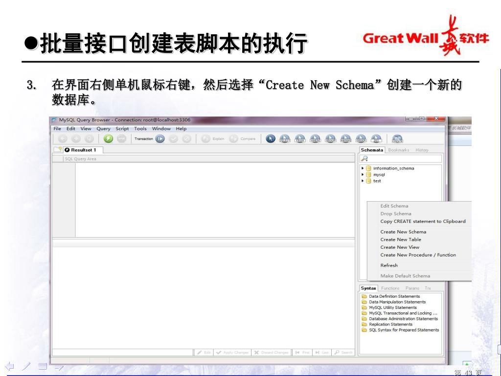Click the Rollback transaction icon
Screen dimensions: 501x376
tap(186, 139)
